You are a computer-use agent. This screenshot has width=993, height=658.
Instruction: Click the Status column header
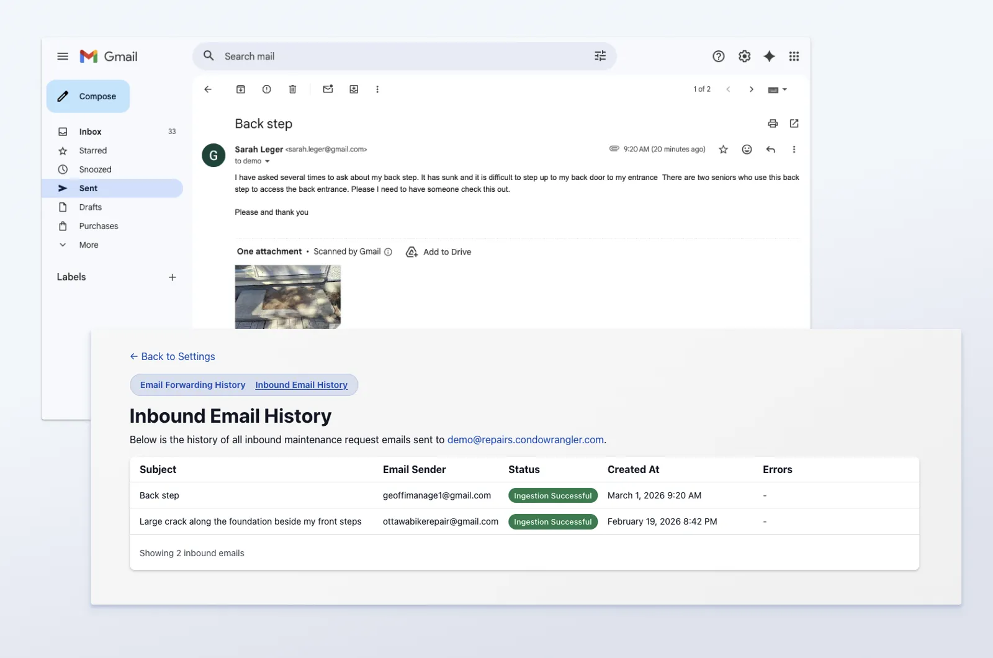coord(524,469)
